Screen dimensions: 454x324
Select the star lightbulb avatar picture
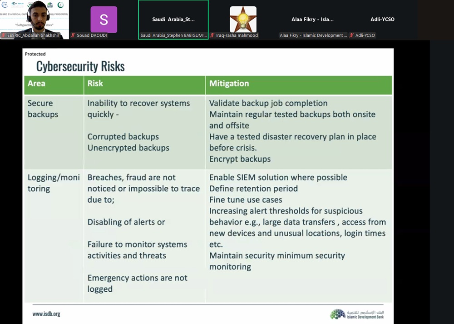[x=243, y=19]
